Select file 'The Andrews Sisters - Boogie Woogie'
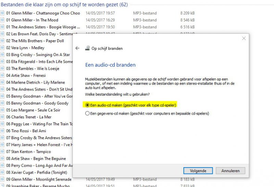Image resolution: width=274 pixels, height=187 pixels. (x=40, y=27)
